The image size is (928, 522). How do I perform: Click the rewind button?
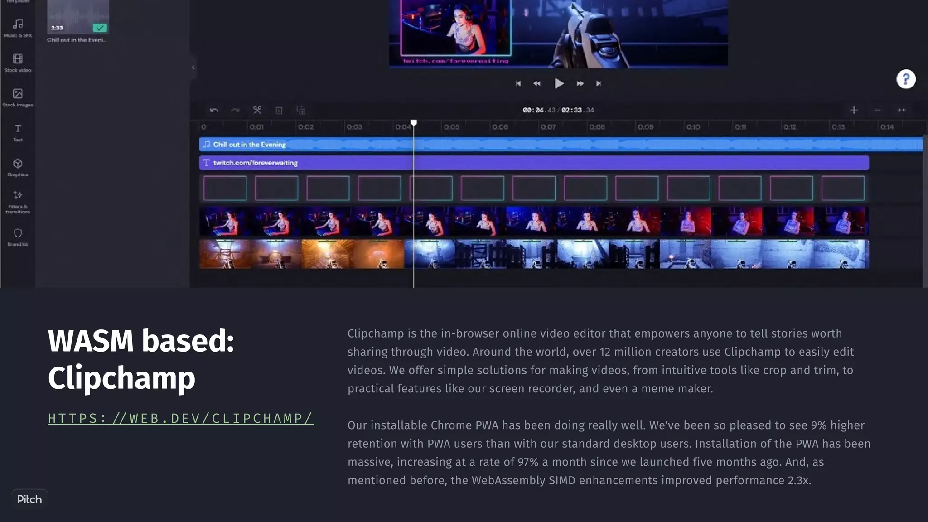pyautogui.click(x=537, y=83)
